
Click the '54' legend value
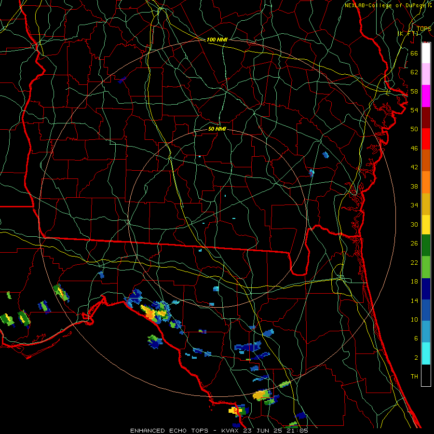tap(414, 110)
